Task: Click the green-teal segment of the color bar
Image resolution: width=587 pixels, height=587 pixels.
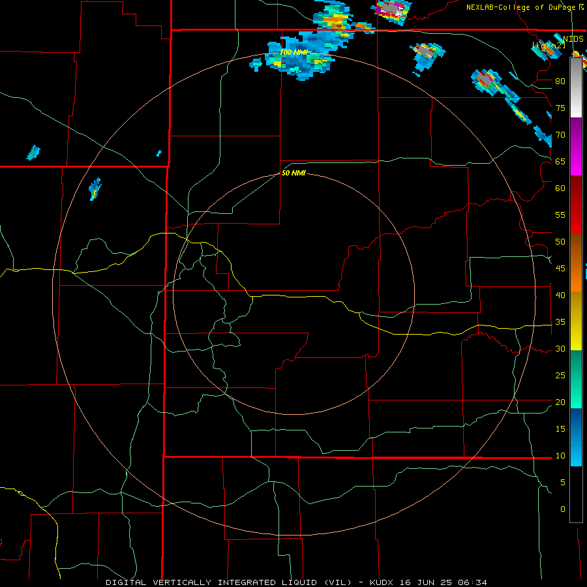Action: coord(576,379)
